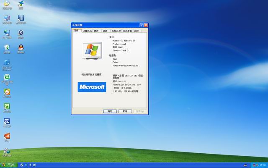The width and height of the screenshot is (268, 168).
Task: Open the orange face game shortcut on the desktop
Action: pyautogui.click(x=7, y=93)
